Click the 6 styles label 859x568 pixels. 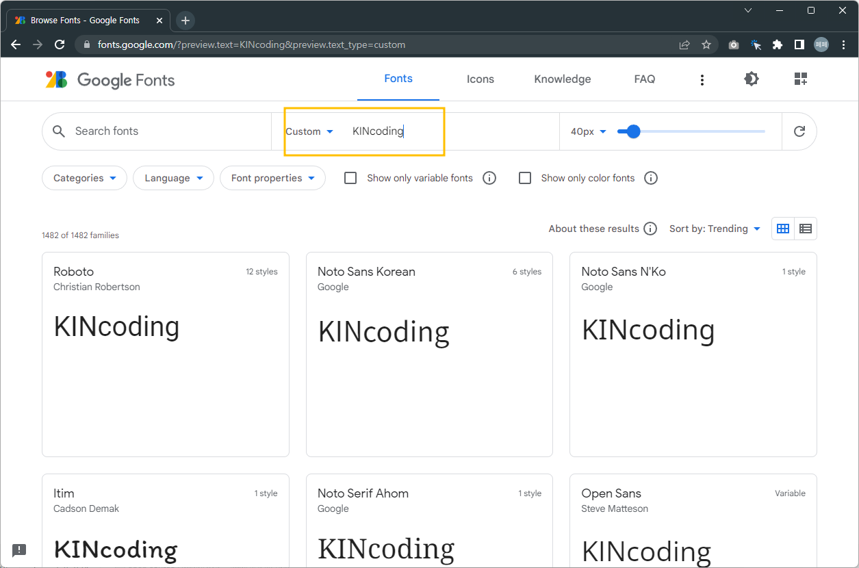click(x=527, y=272)
